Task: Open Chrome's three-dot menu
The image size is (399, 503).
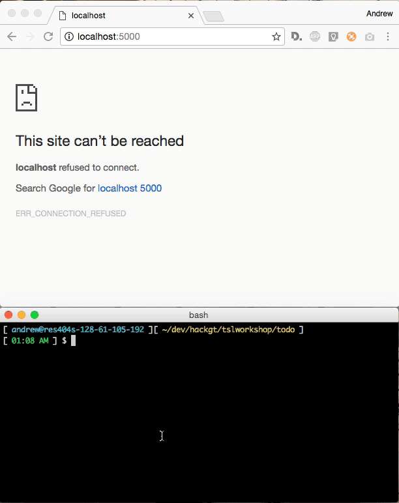Action: (388, 36)
